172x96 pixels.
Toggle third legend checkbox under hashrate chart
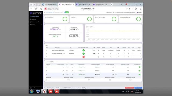tap(95, 41)
